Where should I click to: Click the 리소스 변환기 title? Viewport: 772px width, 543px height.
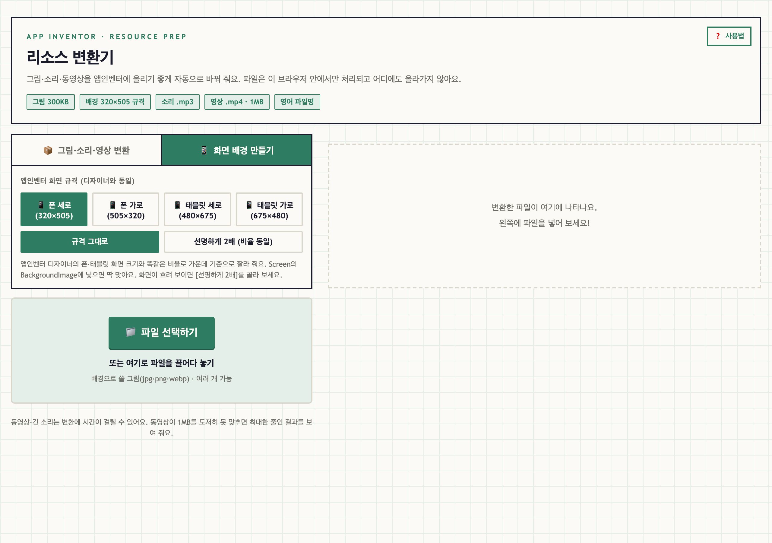tap(70, 57)
